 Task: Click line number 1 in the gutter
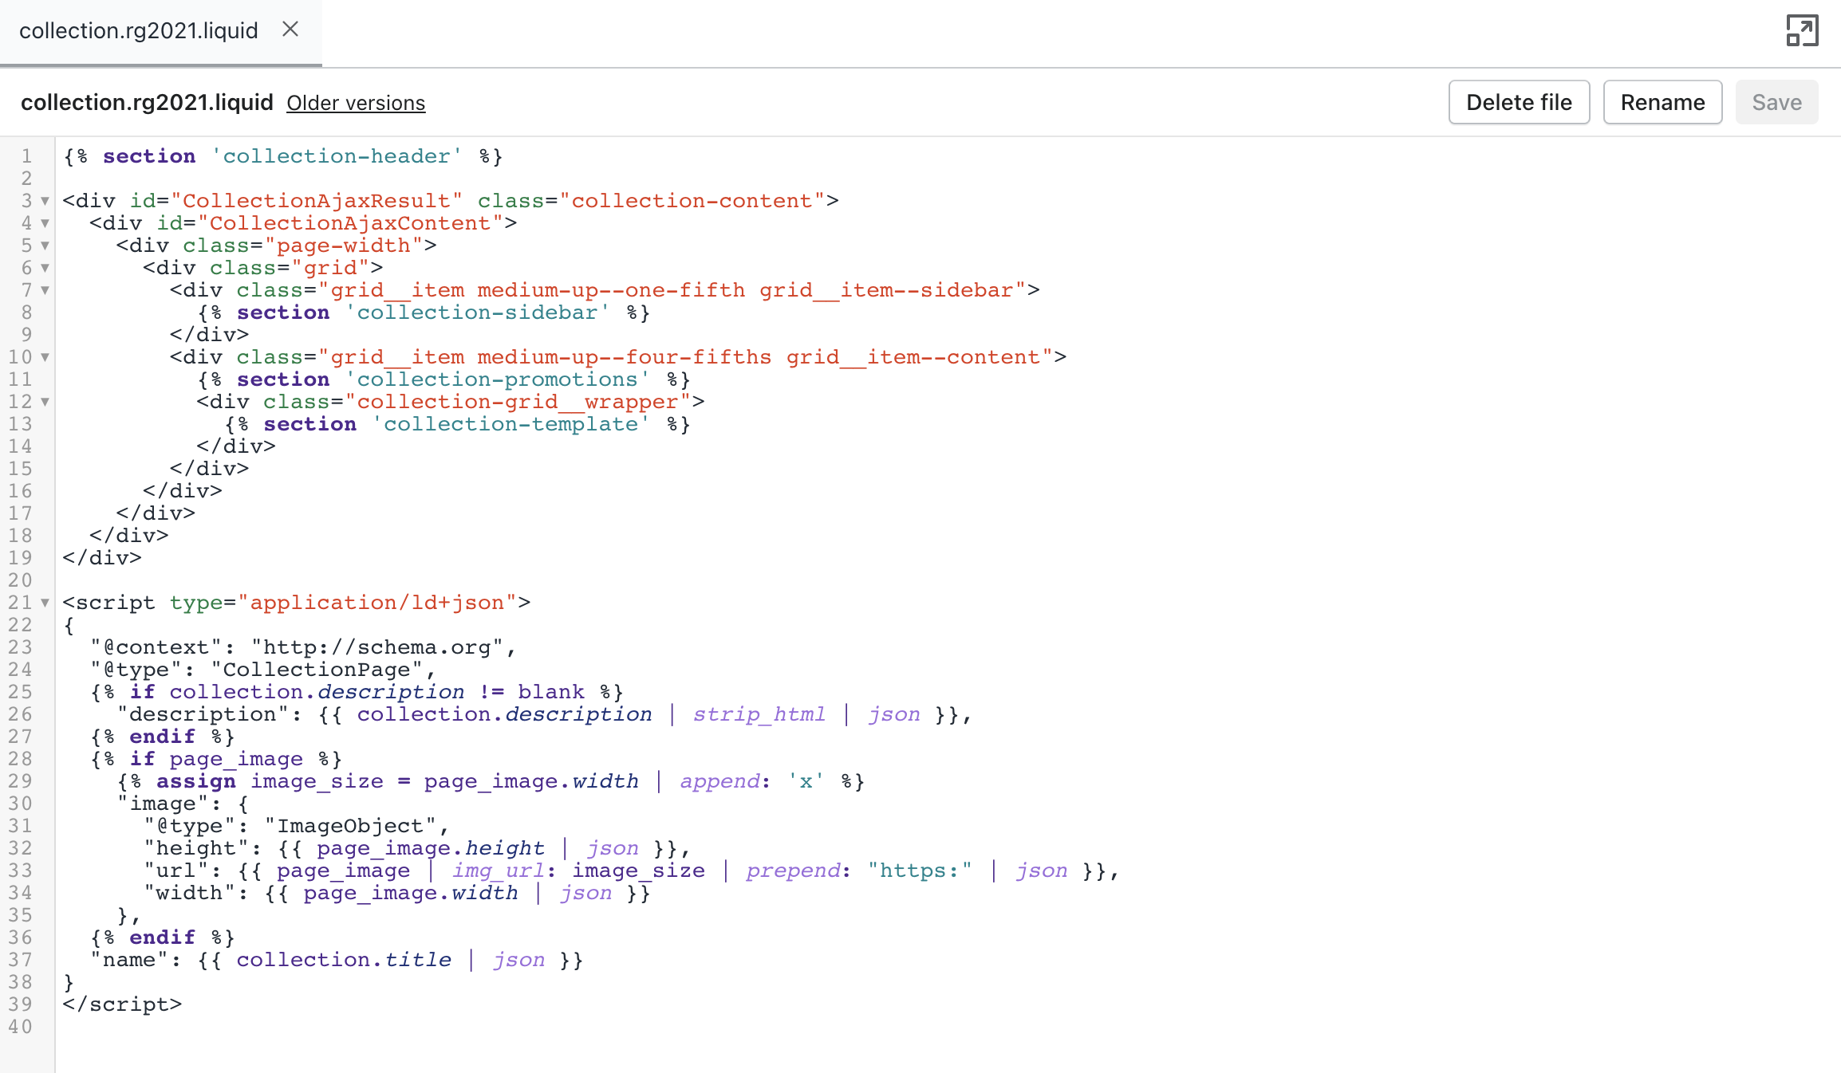point(26,156)
